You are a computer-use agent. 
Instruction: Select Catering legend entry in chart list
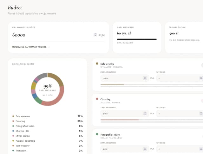(x=47, y=121)
